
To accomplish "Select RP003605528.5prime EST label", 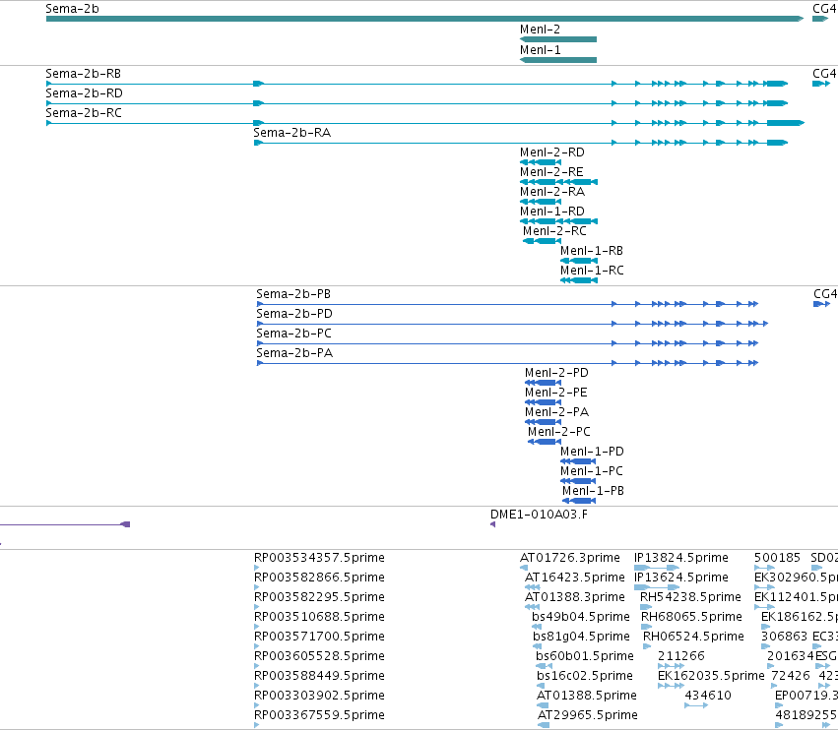I will (319, 656).
